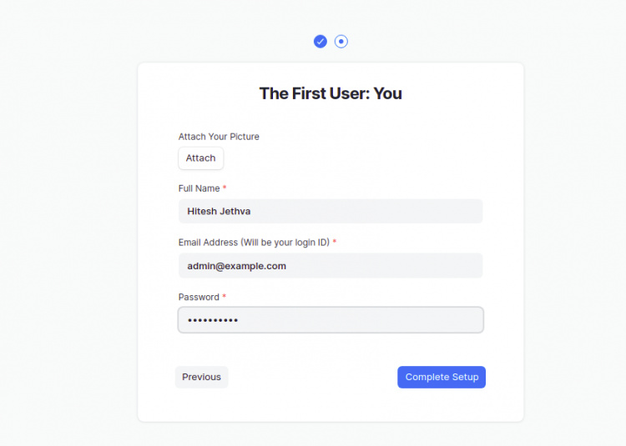Click the "The First User: You" heading
Image resolution: width=626 pixels, height=446 pixels.
click(331, 93)
